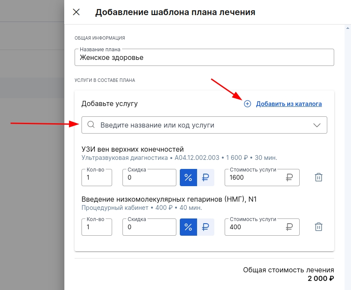The width and height of the screenshot is (351, 290).
Task: Expand the service search dropdown chevron
Action: [317, 125]
